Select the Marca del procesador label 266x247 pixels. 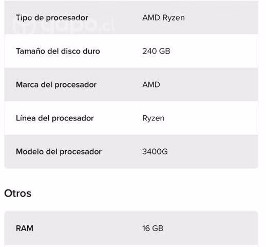56,85
